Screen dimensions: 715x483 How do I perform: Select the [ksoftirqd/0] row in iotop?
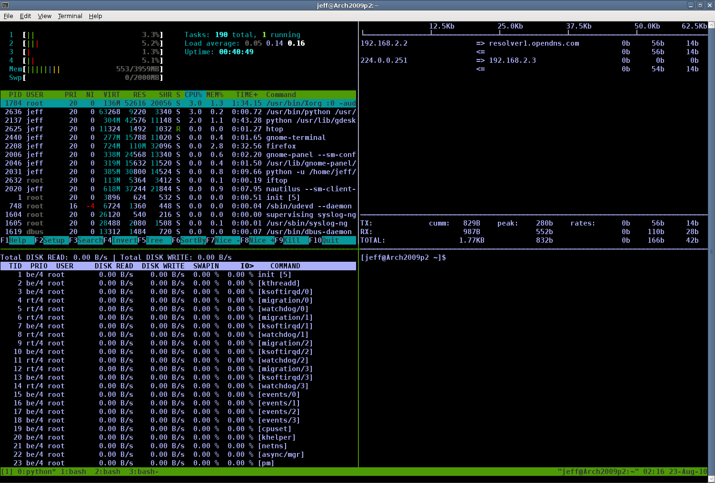point(178,292)
